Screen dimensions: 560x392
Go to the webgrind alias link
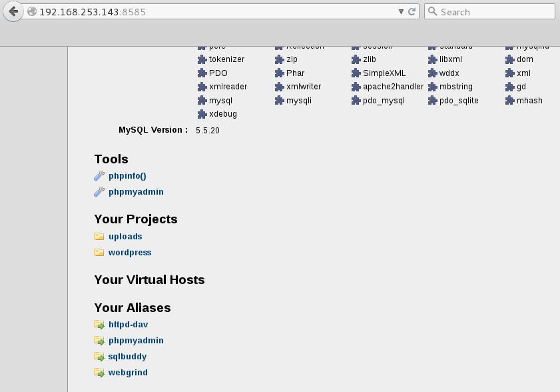128,373
